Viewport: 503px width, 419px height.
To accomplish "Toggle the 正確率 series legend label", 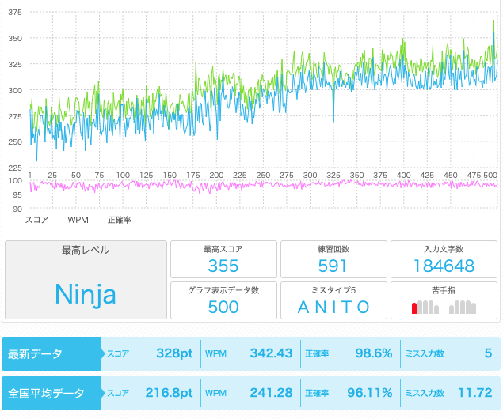I will (x=120, y=221).
